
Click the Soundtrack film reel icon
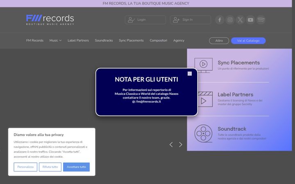[203, 133]
